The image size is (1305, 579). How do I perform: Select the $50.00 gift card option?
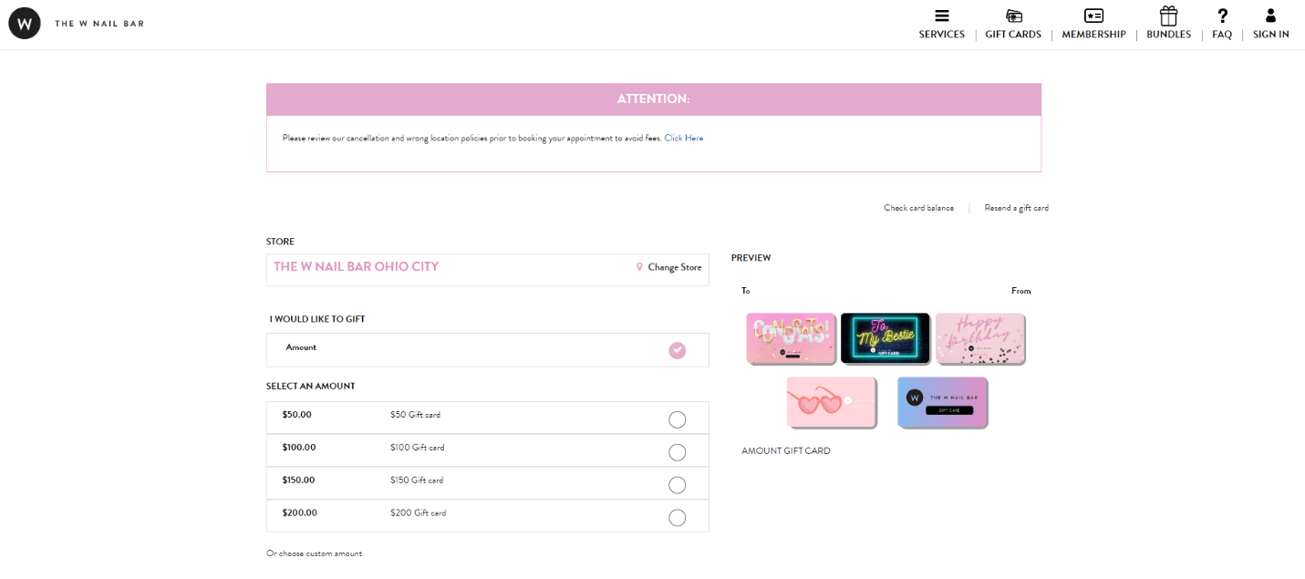(x=677, y=419)
